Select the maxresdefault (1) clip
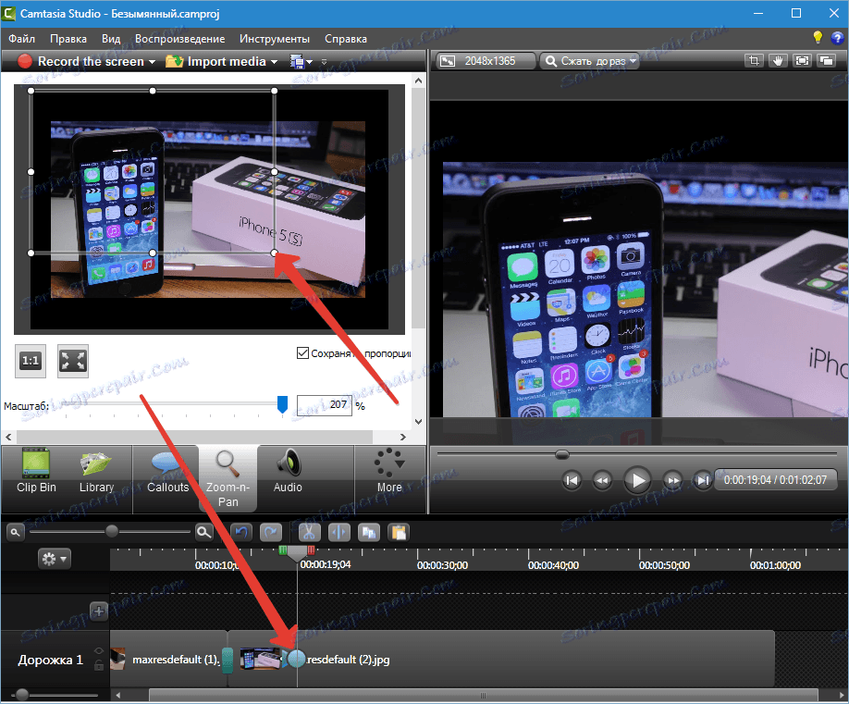The image size is (849, 704). click(x=167, y=659)
